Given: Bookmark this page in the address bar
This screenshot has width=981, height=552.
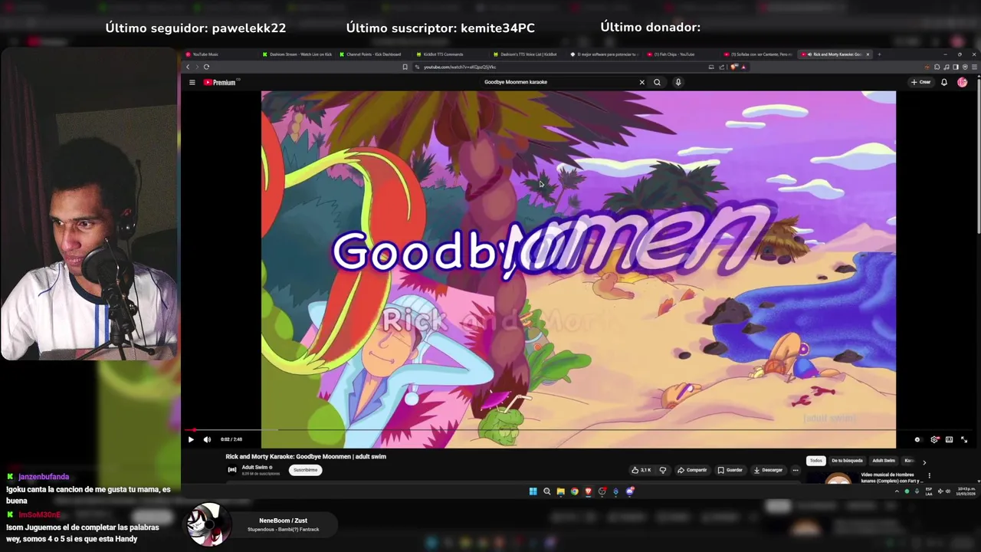Looking at the screenshot, I should pos(405,67).
